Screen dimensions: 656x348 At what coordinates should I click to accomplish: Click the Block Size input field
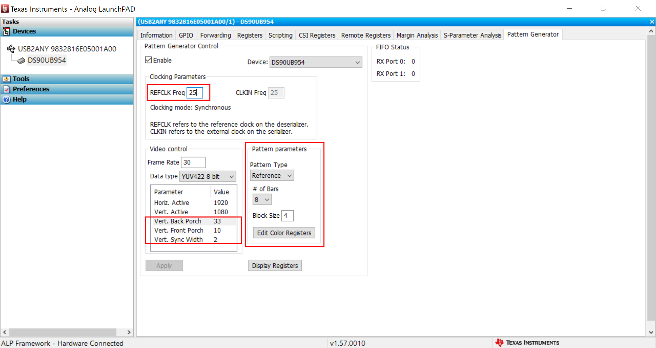click(287, 216)
